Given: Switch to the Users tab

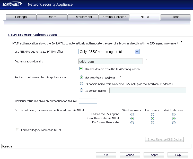Looking at the screenshot, I should tap(52, 17).
